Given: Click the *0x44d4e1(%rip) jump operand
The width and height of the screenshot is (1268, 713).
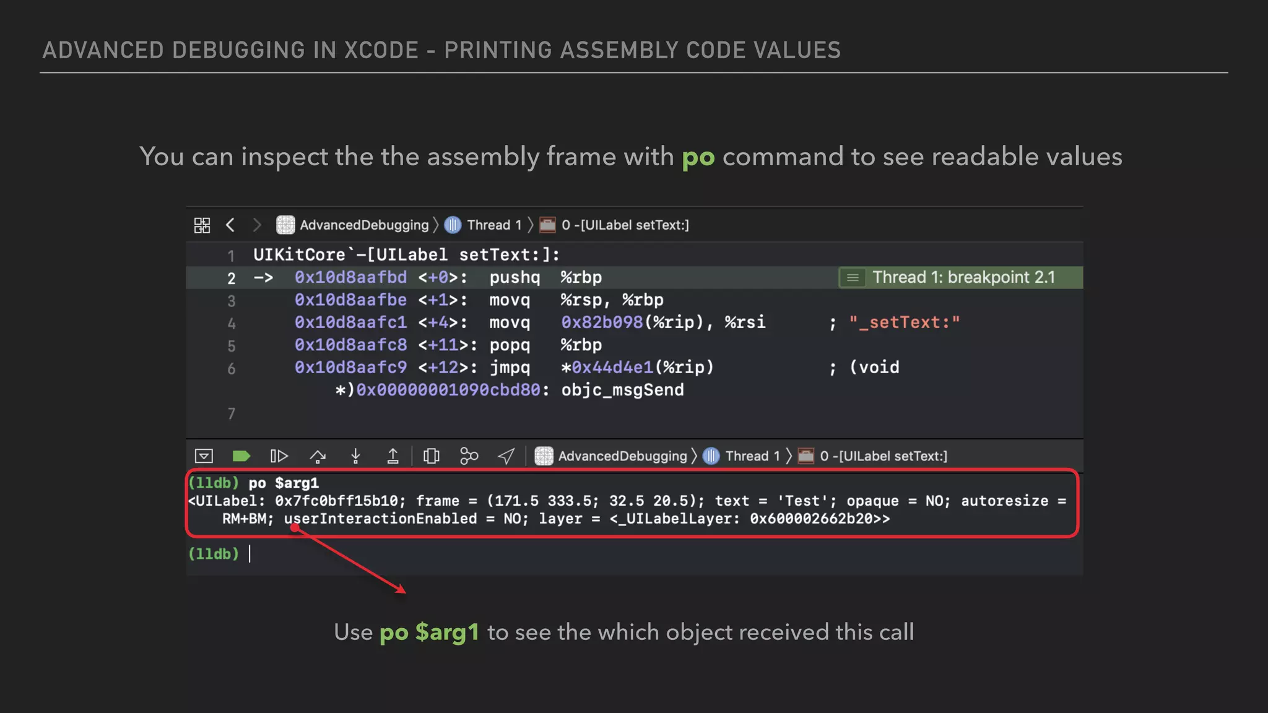Looking at the screenshot, I should (637, 368).
